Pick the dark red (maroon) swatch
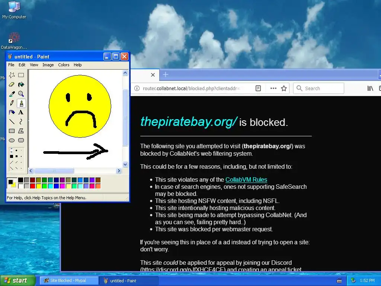 coord(33,180)
